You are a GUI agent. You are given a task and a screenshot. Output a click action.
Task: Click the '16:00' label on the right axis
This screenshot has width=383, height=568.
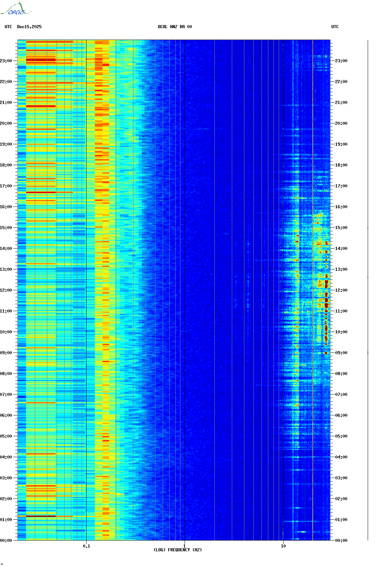[341, 207]
